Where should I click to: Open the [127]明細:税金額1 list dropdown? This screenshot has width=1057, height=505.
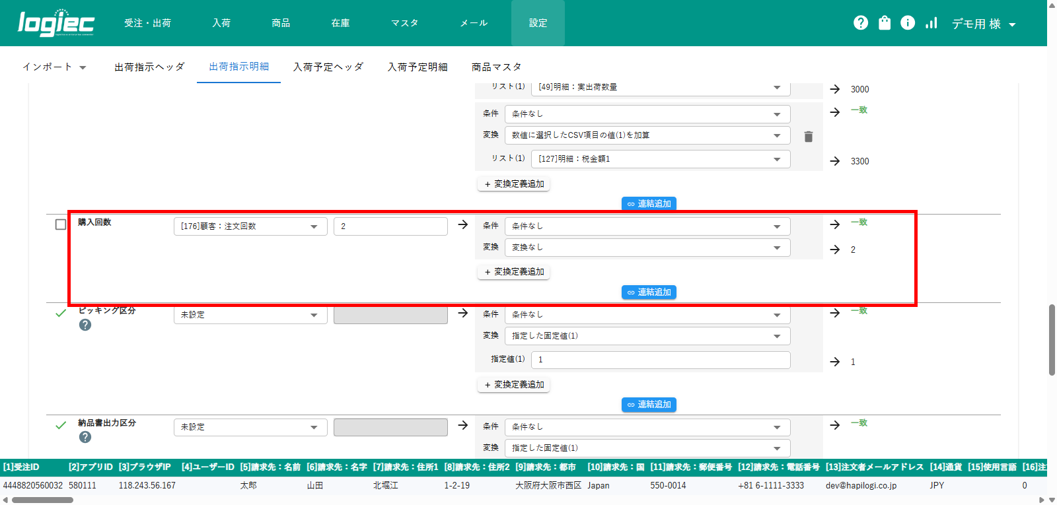point(660,159)
